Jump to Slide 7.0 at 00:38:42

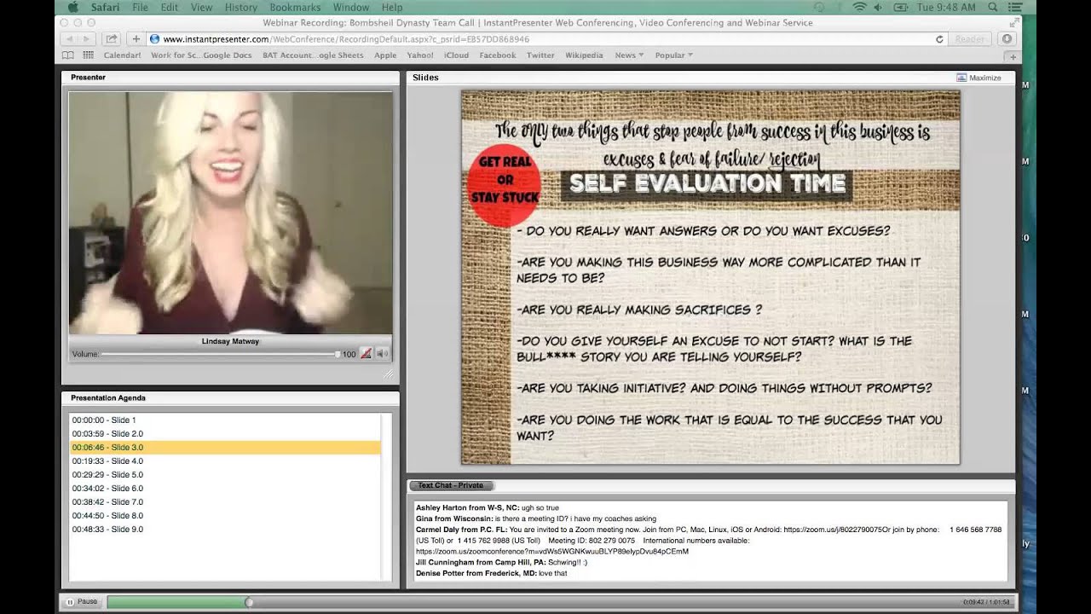[225, 502]
